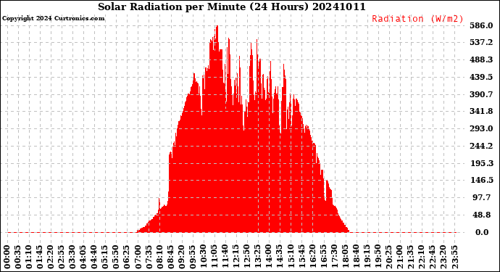Click the red "Radiation (W/m2)" legend label
This screenshot has height=272, width=500.
coord(417,19)
